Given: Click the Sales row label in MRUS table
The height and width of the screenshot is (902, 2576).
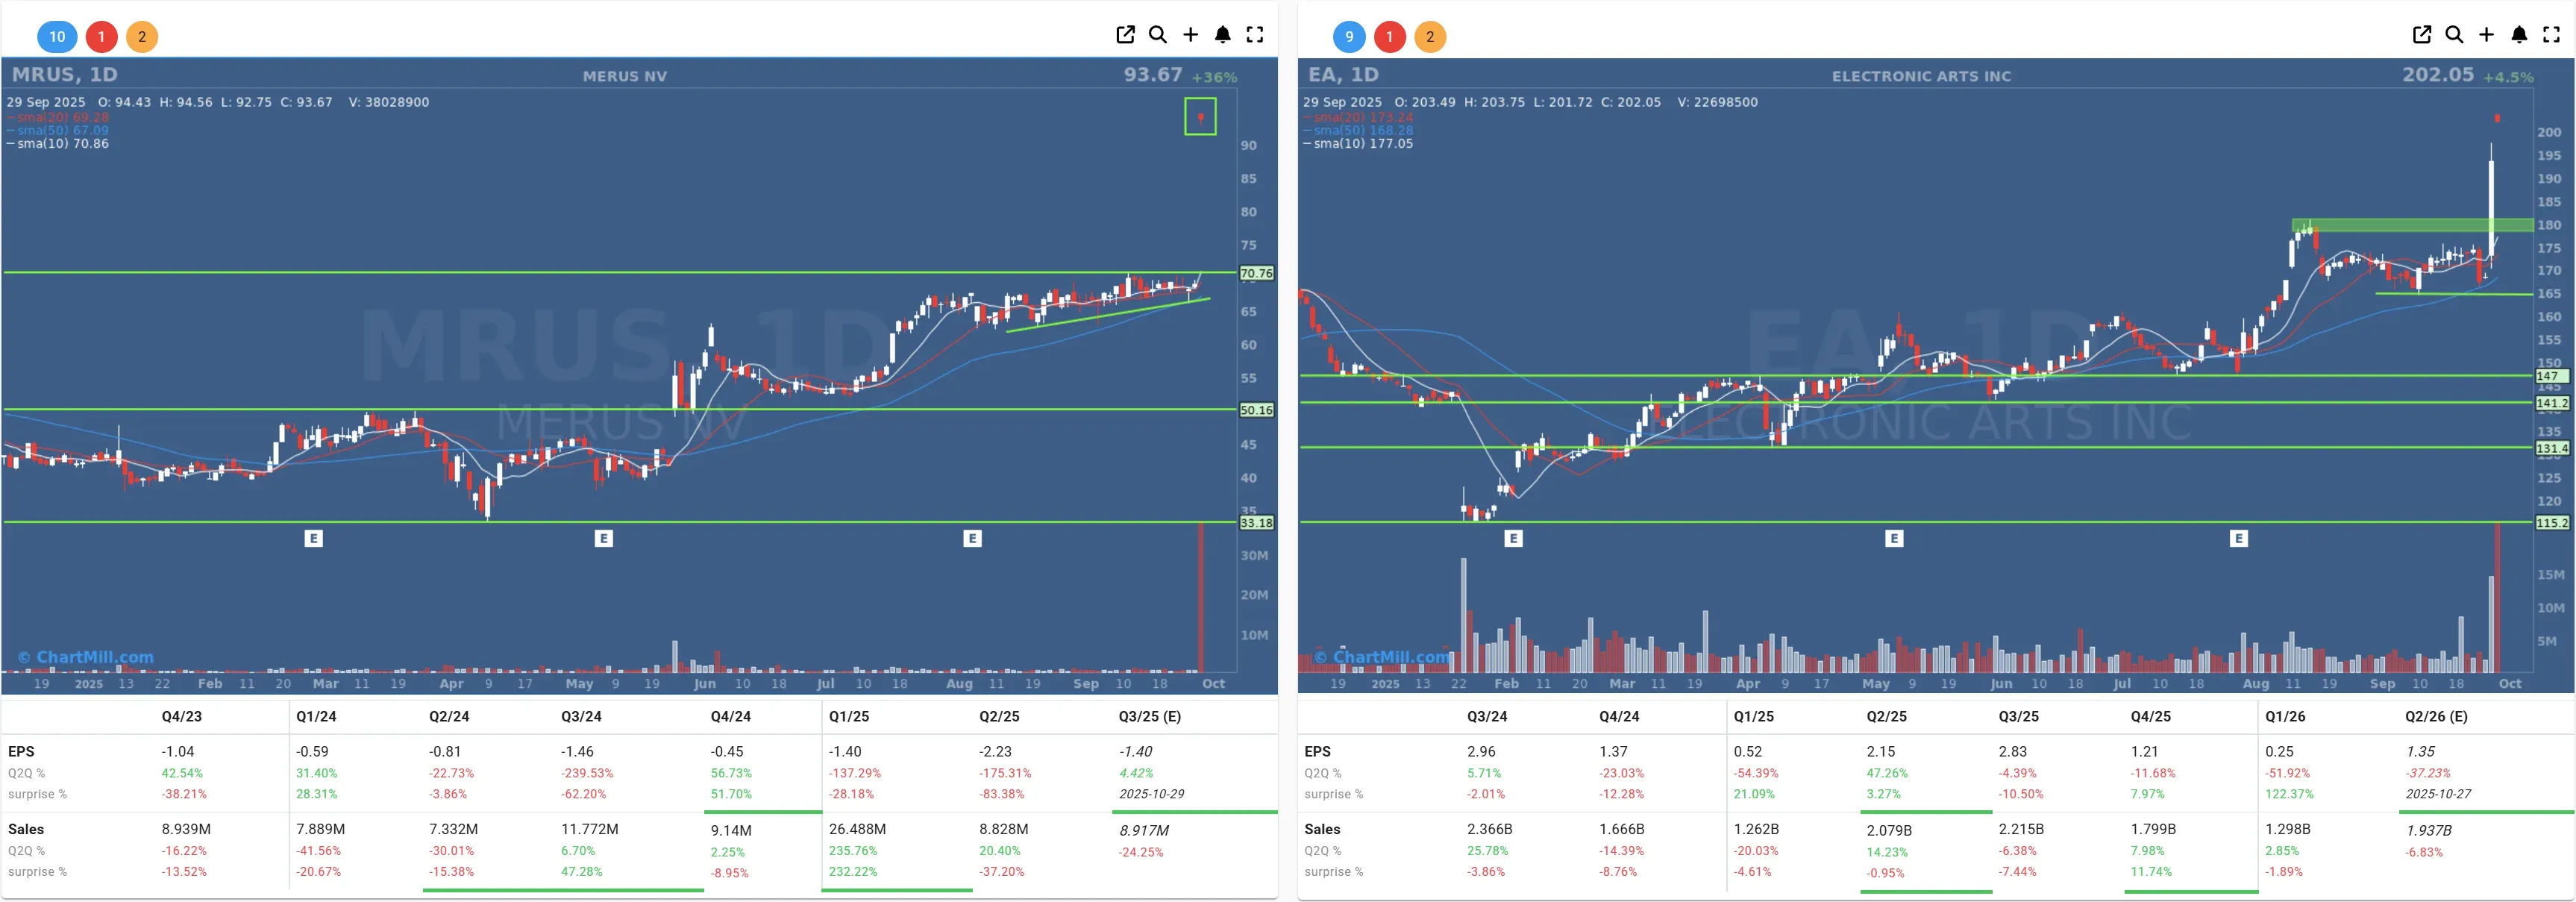Looking at the screenshot, I should [26, 829].
